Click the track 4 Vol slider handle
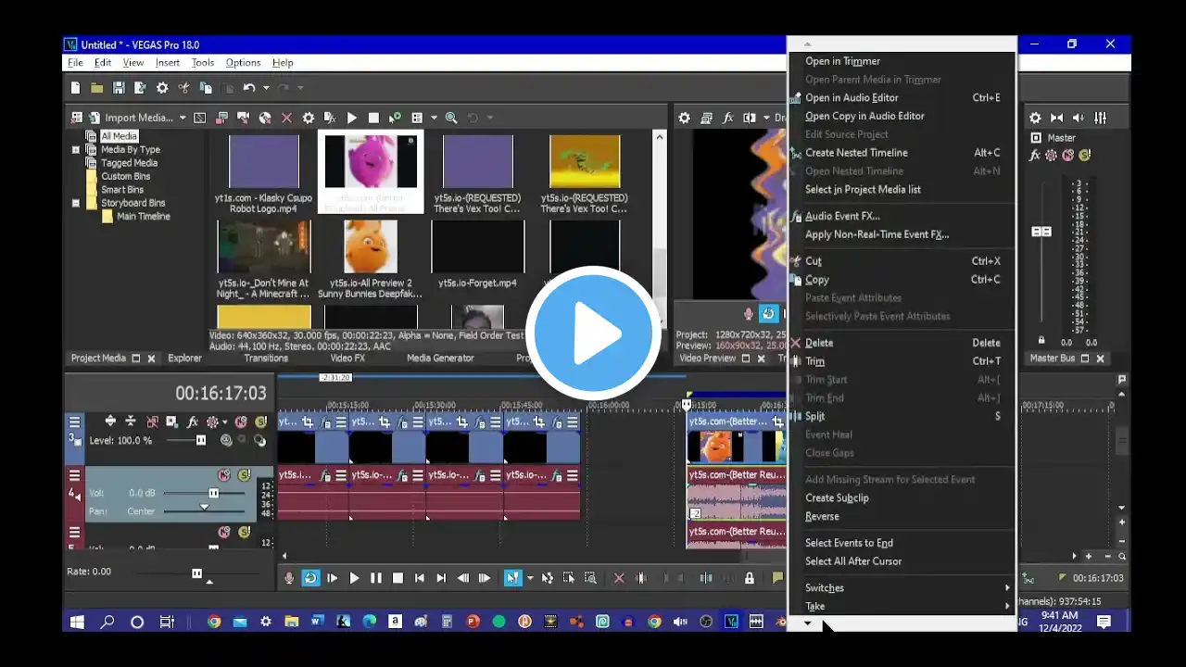The image size is (1186, 667). pyautogui.click(x=213, y=494)
